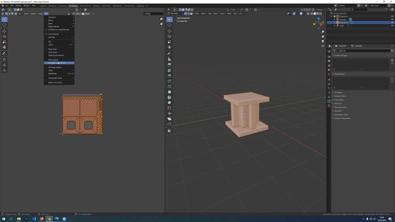Open the File menu
Screen dimensions: 395x222
coord(7,6)
